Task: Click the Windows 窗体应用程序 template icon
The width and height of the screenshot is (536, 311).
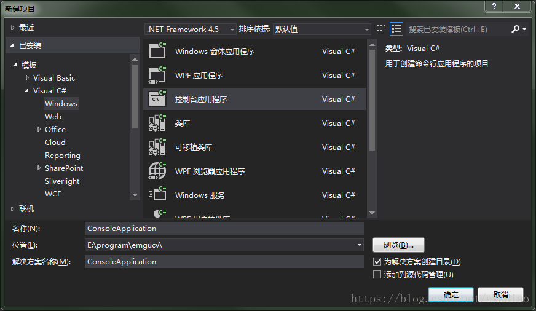Action: (x=157, y=50)
